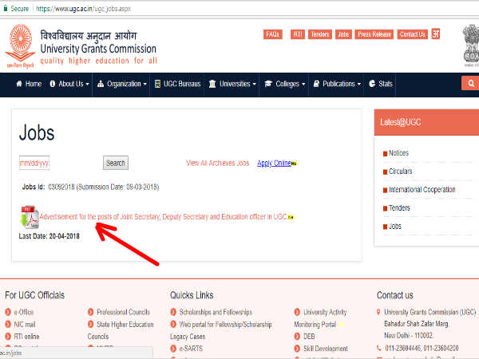Open Jobs button in top header
The width and height of the screenshot is (479, 359).
pyautogui.click(x=343, y=34)
